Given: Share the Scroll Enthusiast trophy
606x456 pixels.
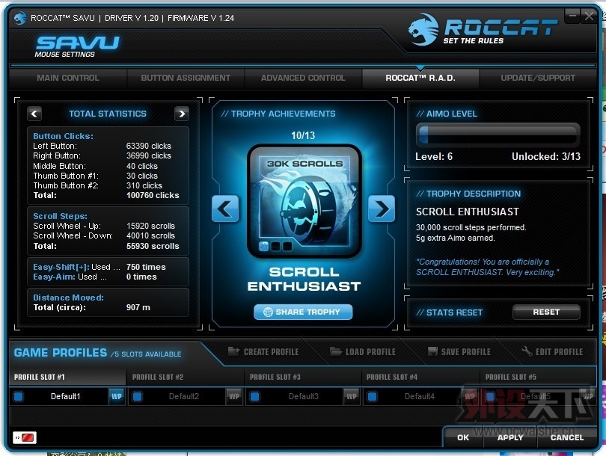Looking at the screenshot, I should [x=303, y=312].
